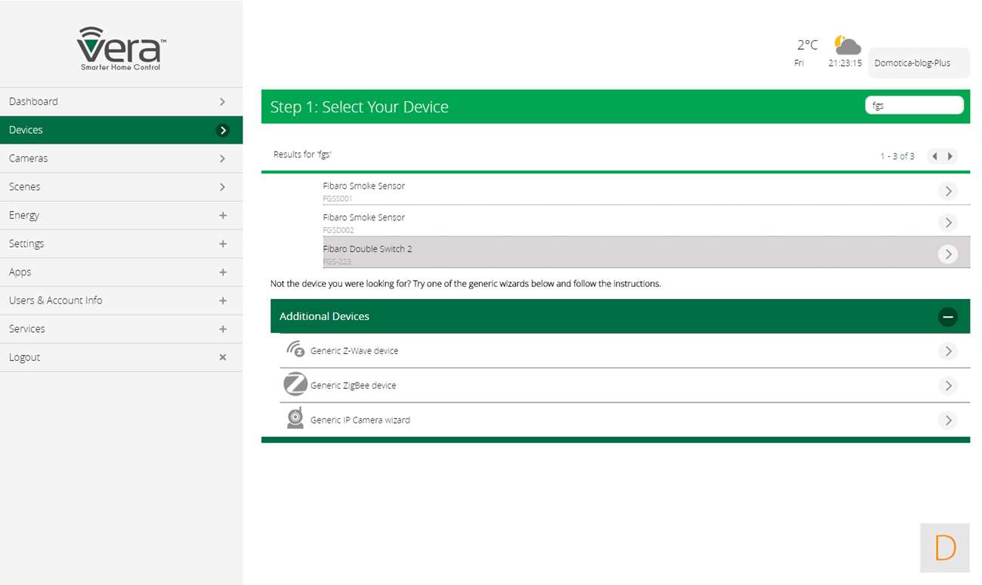
Task: Open Fibaro Smoke Sensor FGSS001 arrow
Action: click(947, 191)
